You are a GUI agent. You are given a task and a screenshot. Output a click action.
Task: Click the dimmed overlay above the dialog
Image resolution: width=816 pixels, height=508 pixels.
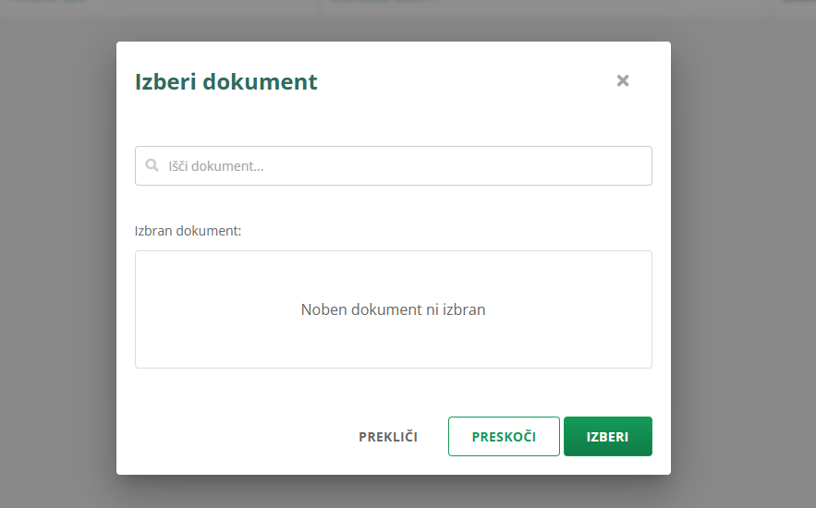click(x=393, y=20)
